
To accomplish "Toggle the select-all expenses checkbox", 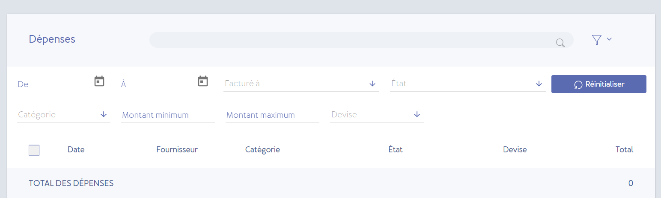I will pyautogui.click(x=34, y=150).
